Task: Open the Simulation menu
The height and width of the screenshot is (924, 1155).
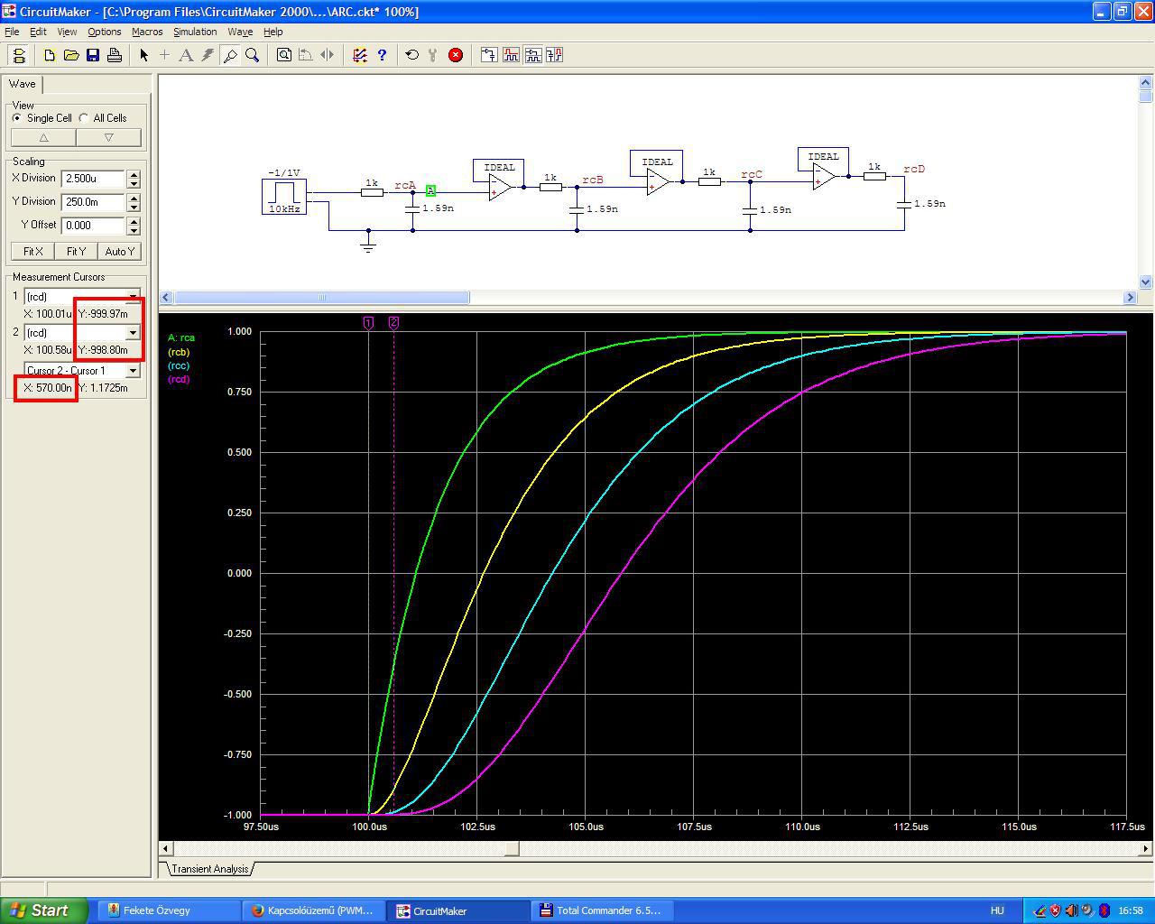Action: click(x=195, y=32)
